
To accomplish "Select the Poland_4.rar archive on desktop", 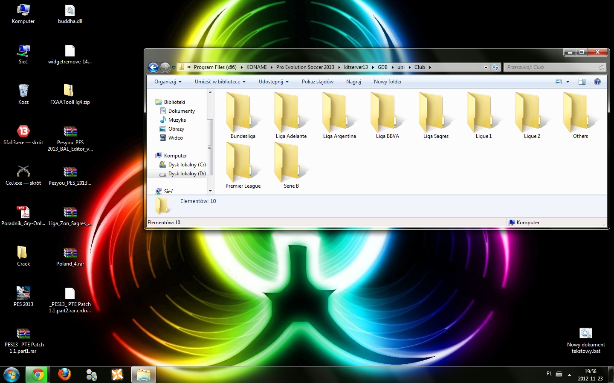I will (70, 256).
